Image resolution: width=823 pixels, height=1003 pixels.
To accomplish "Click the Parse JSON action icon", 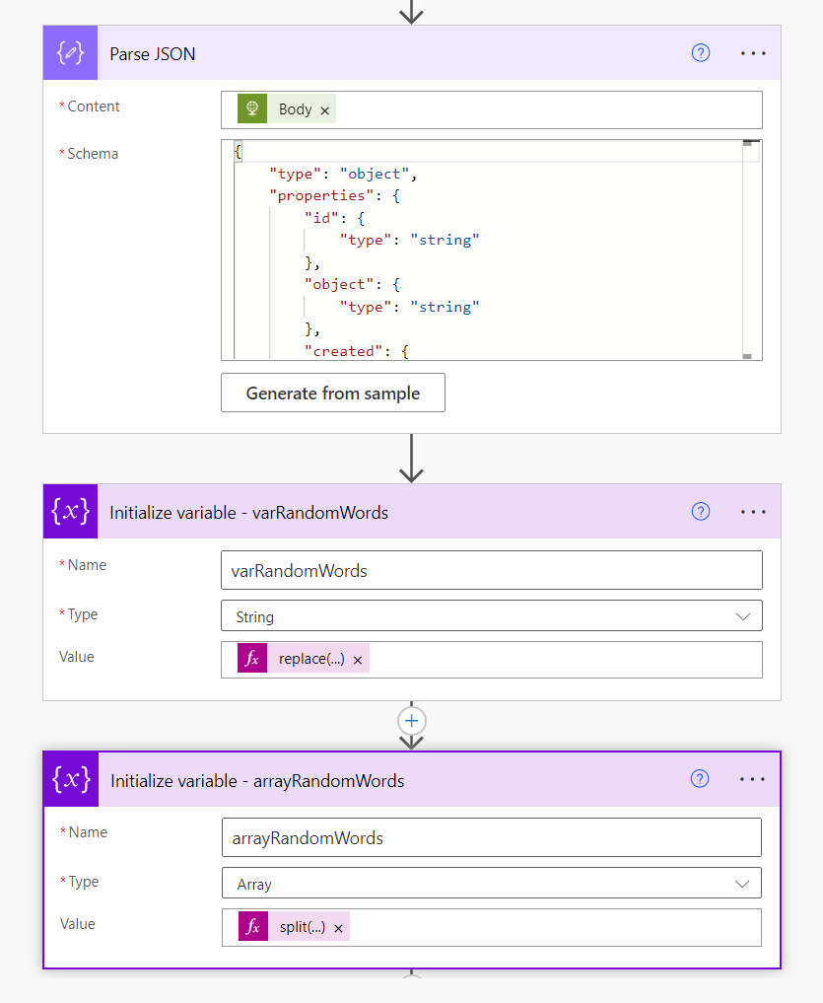I will coord(70,53).
